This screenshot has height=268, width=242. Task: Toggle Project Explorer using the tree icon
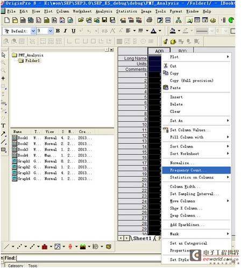[179, 20]
